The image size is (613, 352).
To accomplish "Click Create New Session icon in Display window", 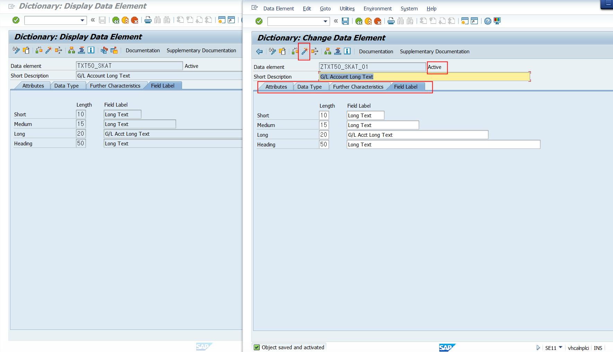I will coord(222,20).
